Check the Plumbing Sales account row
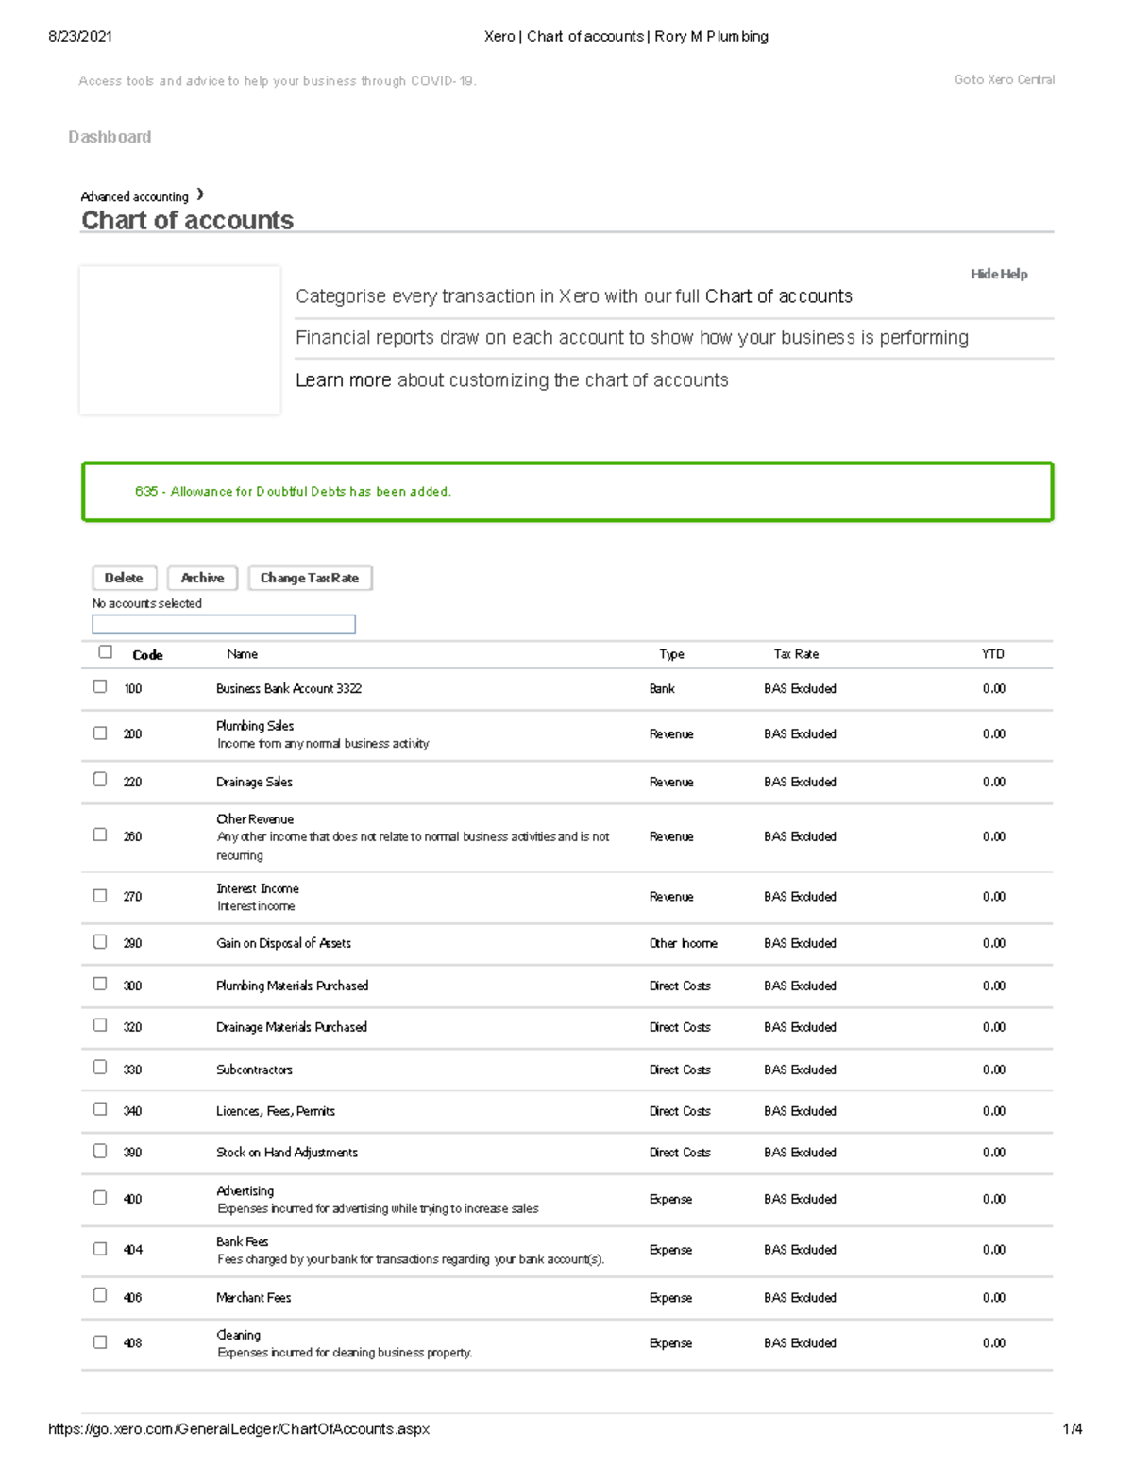The height and width of the screenshot is (1466, 1133). tap(101, 732)
